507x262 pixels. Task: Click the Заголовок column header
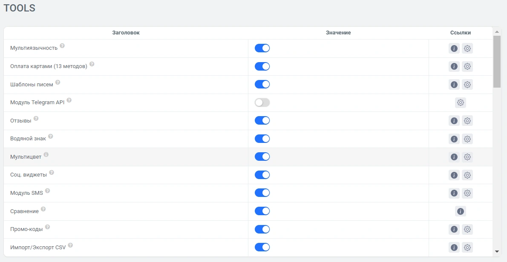point(126,33)
